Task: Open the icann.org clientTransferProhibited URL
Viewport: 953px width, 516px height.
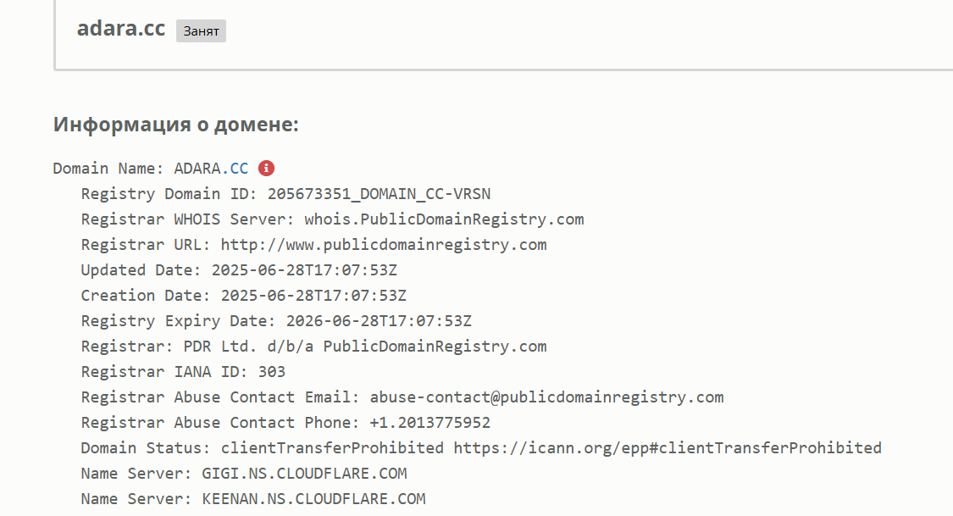Action: tap(668, 448)
